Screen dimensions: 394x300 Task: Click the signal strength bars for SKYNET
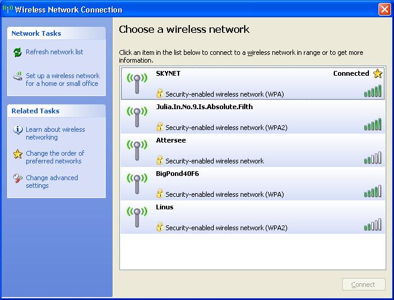373,91
